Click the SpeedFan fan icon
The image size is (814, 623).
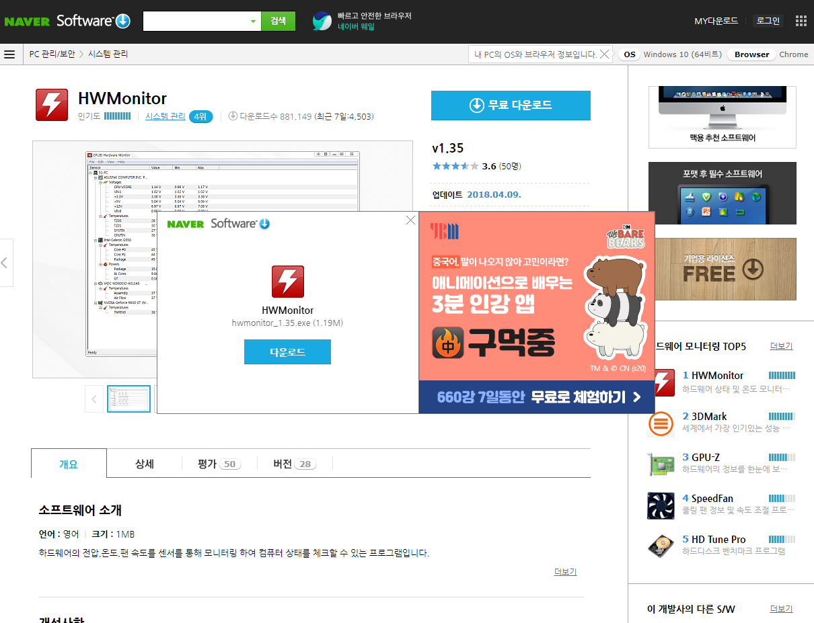point(661,506)
